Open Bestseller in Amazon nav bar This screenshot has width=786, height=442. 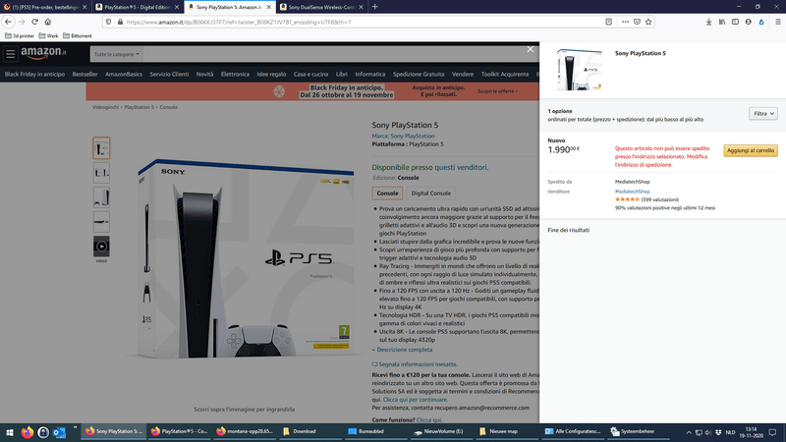[84, 75]
